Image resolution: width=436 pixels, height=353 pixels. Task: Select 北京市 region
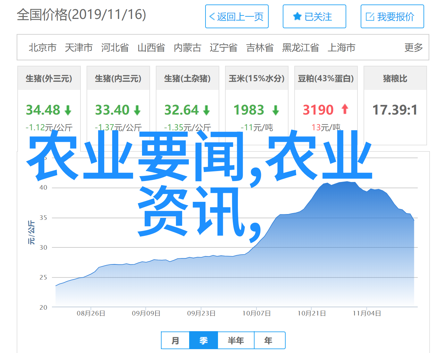tap(43, 47)
